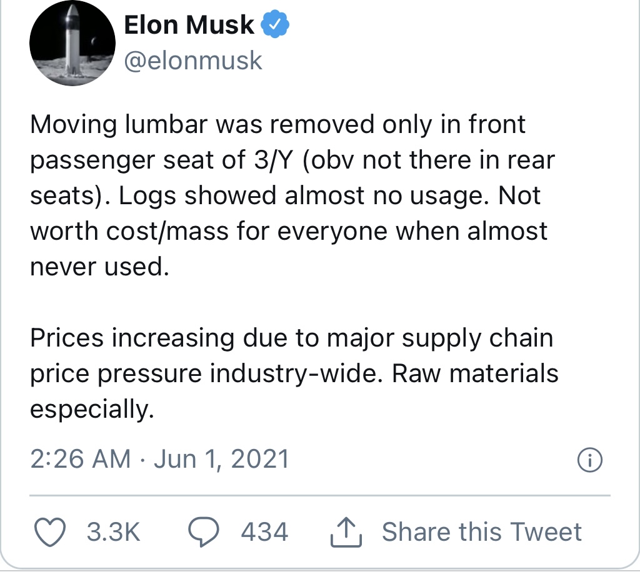The width and height of the screenshot is (640, 582).
Task: Like the tweet with the heart icon
Action: (x=50, y=532)
